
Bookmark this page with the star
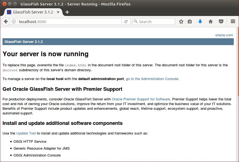181,21
